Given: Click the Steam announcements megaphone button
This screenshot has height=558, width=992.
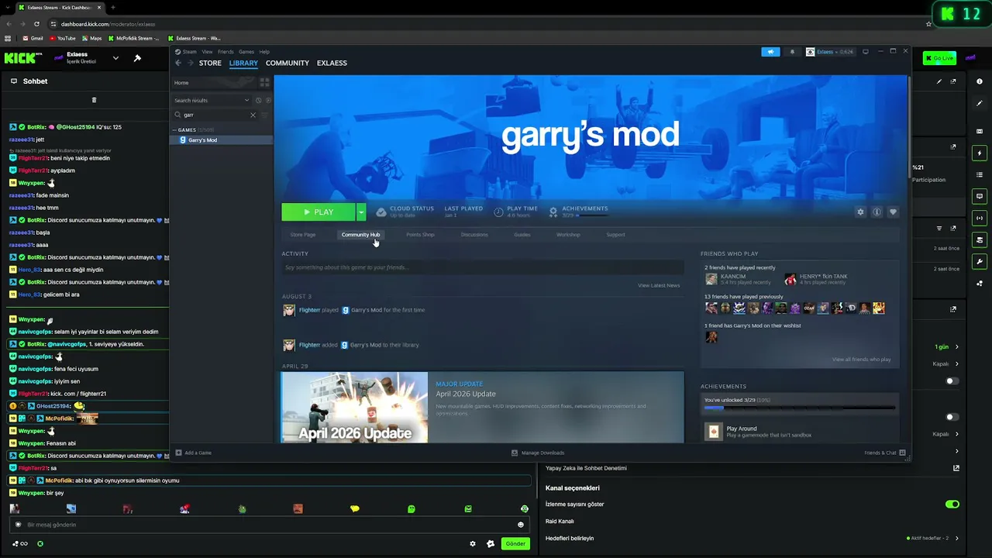Looking at the screenshot, I should click(x=770, y=52).
